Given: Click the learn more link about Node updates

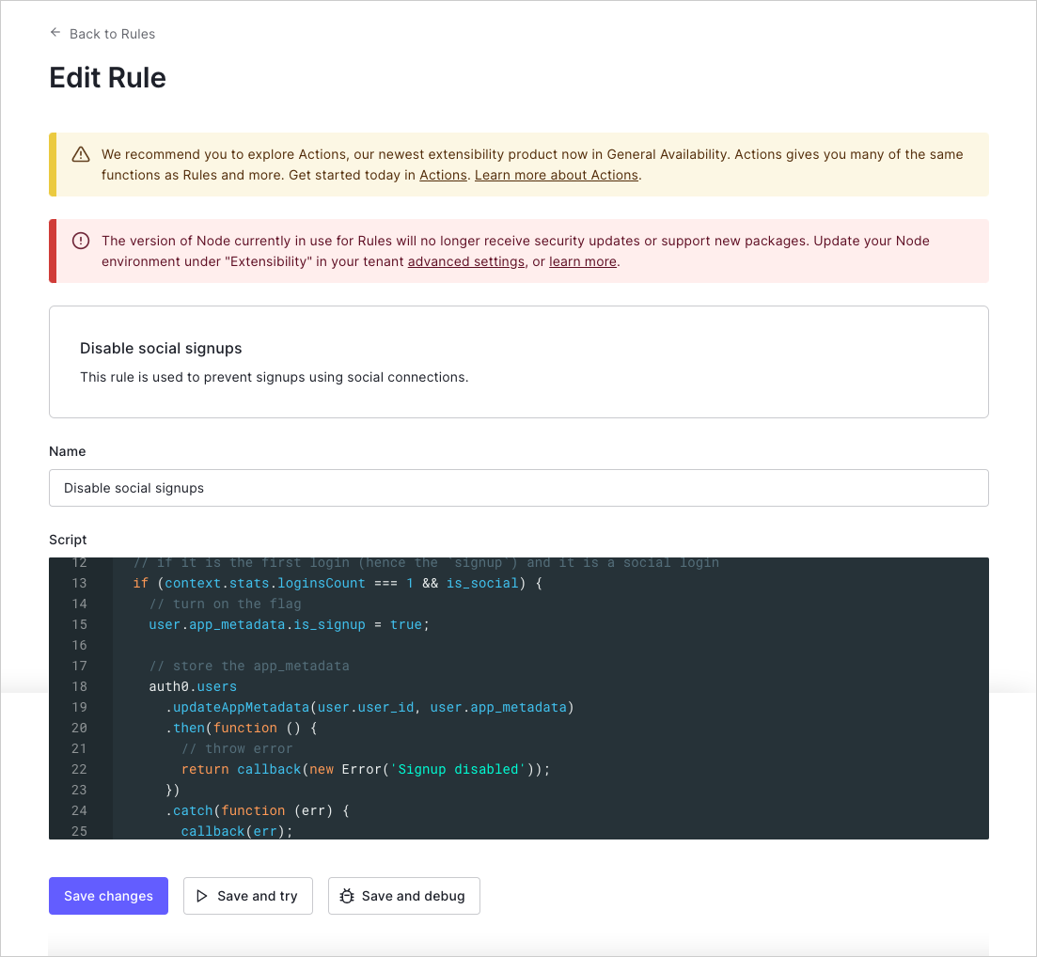Looking at the screenshot, I should 582,261.
